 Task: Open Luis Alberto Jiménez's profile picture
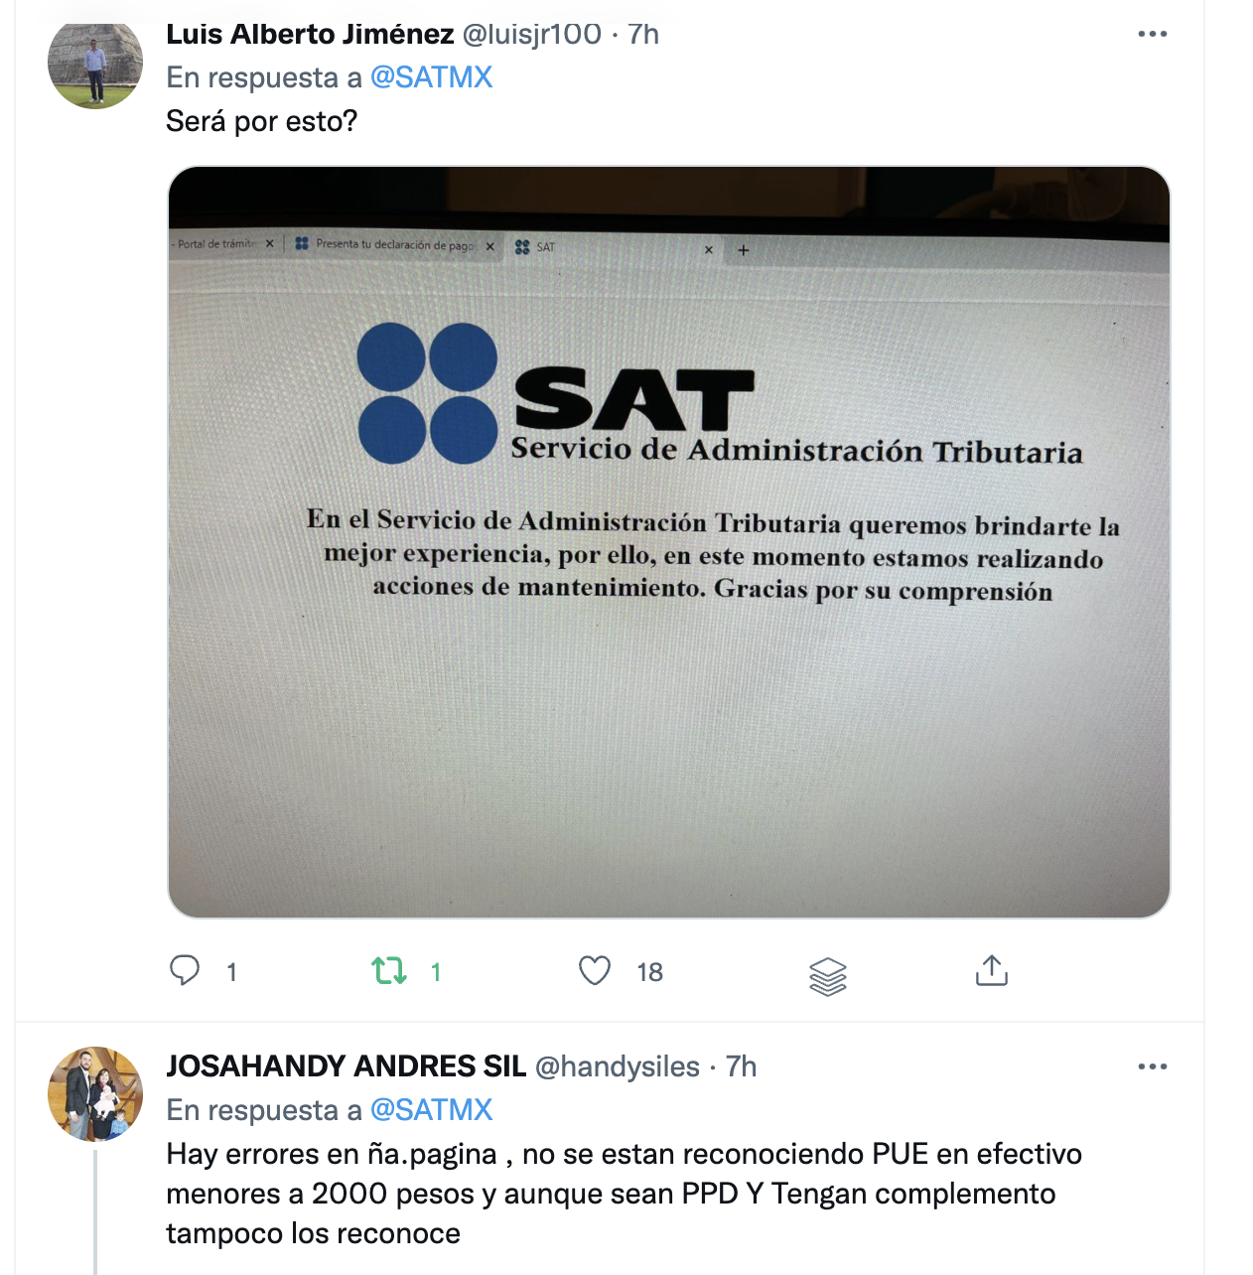pos(95,64)
